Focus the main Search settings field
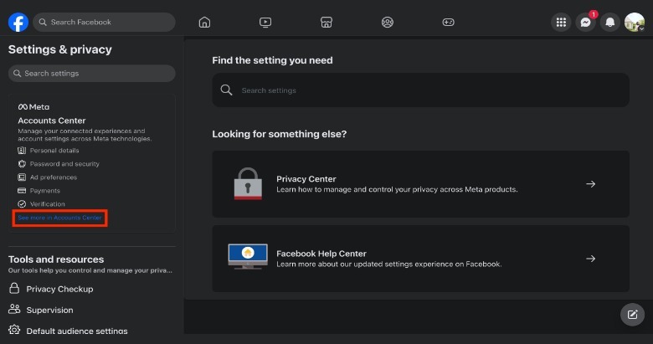 [420, 90]
